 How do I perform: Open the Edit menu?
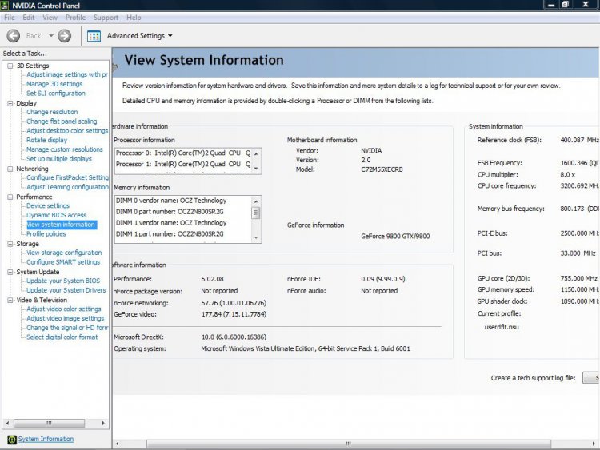[28, 18]
